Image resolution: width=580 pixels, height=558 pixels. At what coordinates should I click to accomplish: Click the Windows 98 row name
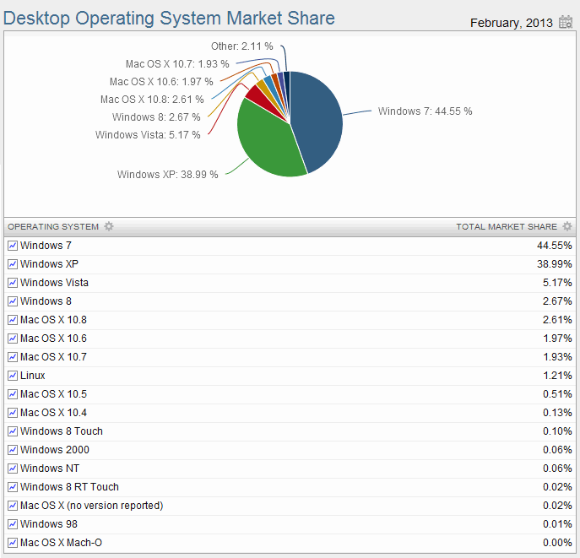[x=49, y=524]
